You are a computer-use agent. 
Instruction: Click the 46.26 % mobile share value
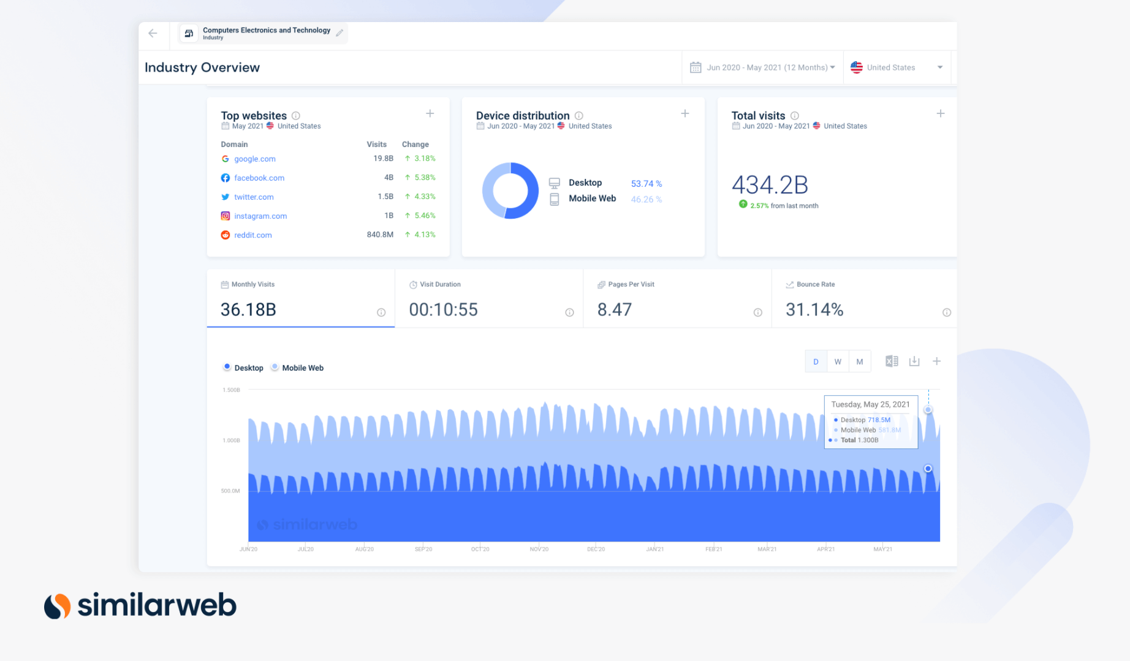point(647,200)
